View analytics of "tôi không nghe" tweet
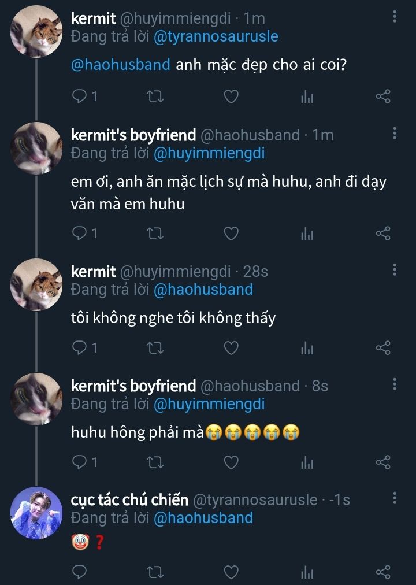The image size is (416, 585). 307,347
